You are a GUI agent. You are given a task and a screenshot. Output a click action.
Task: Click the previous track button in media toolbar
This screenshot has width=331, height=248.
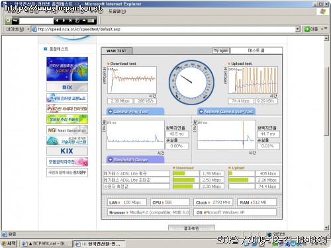click(57, 21)
